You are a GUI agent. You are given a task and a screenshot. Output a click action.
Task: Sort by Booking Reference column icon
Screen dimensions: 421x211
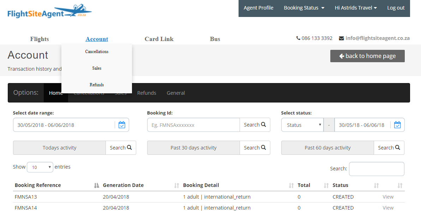click(x=97, y=186)
